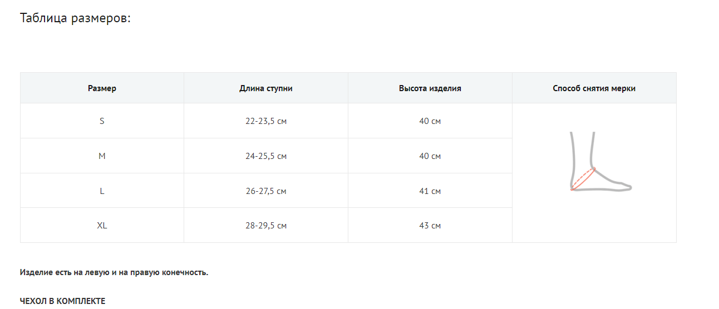
Task: Click the 40 см height in S row
Action: click(430, 121)
